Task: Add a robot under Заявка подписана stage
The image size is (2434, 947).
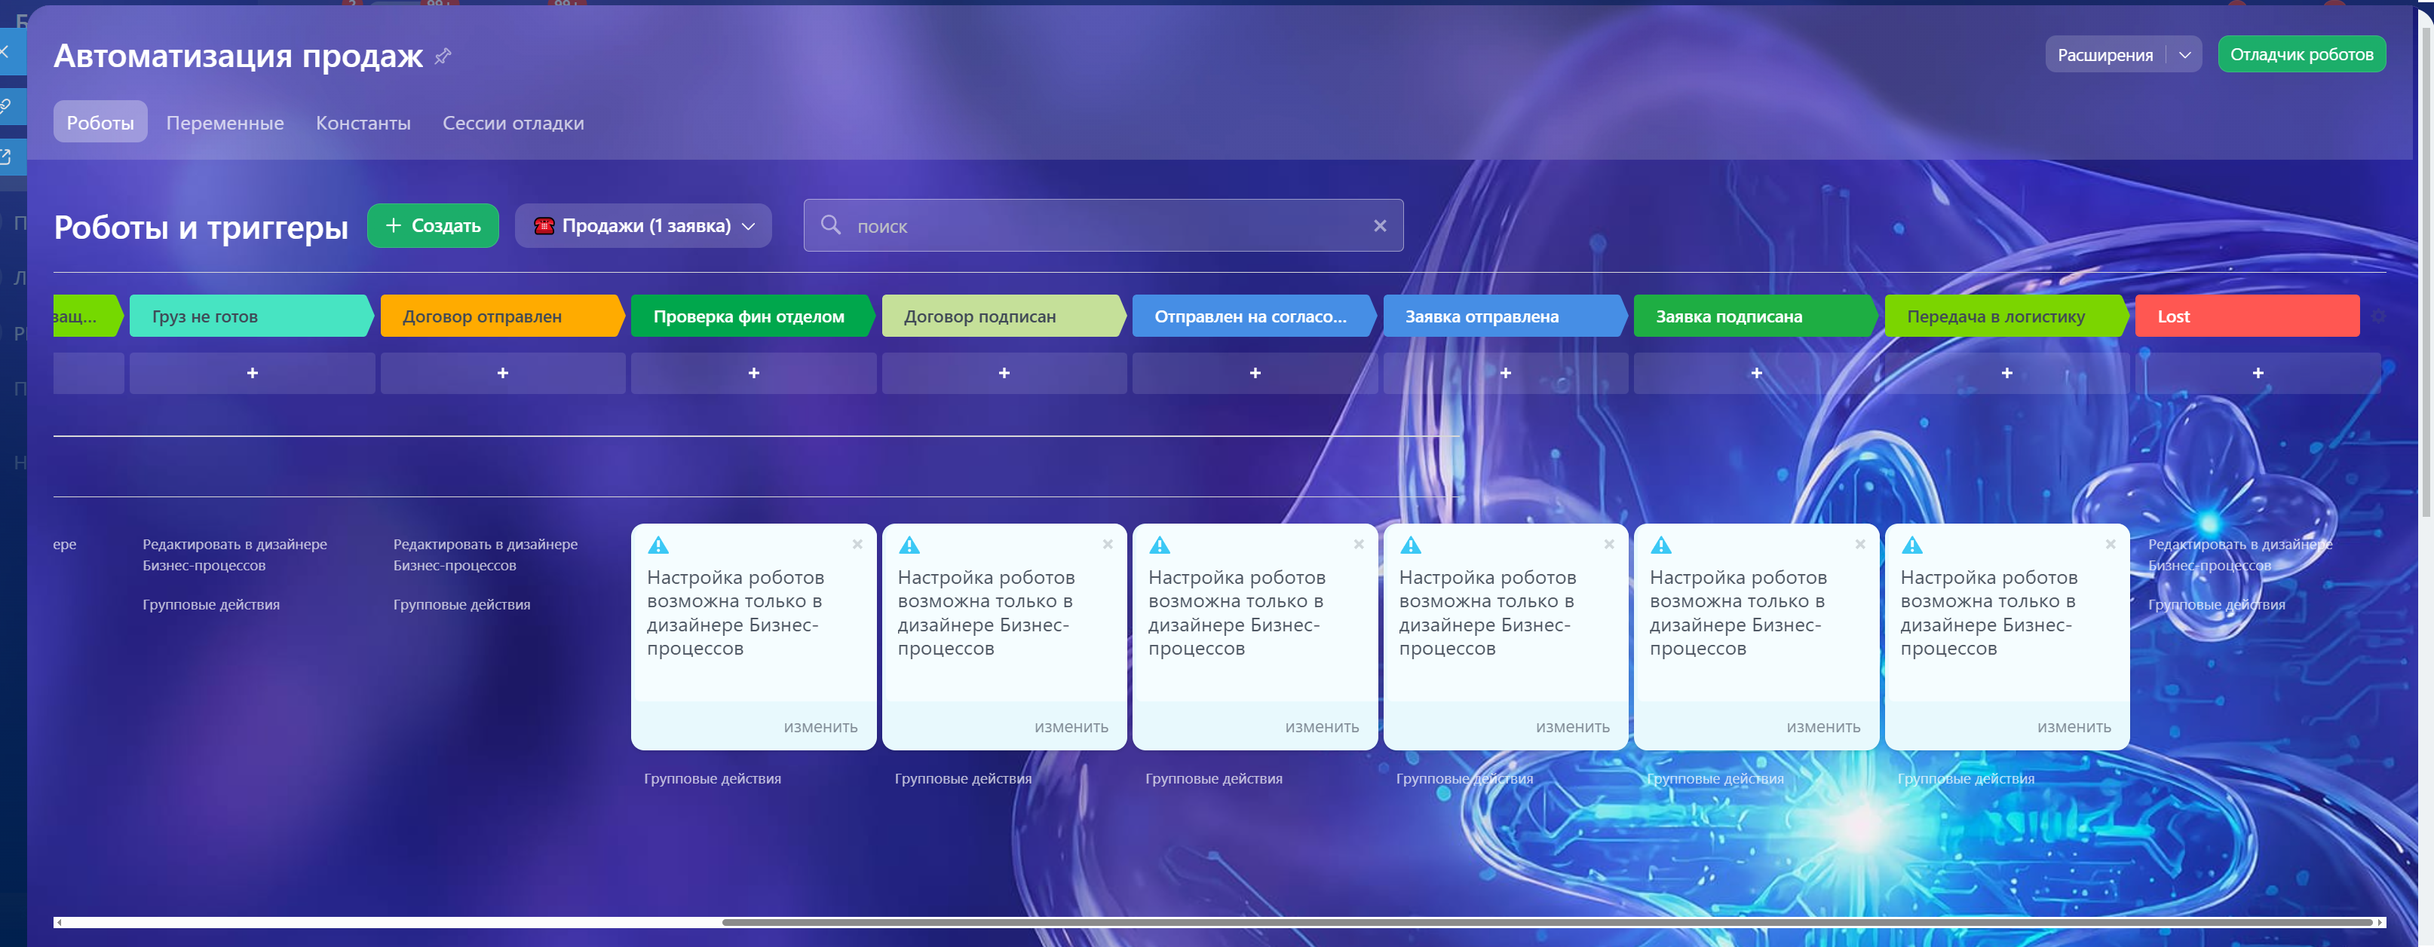Action: (x=1757, y=373)
